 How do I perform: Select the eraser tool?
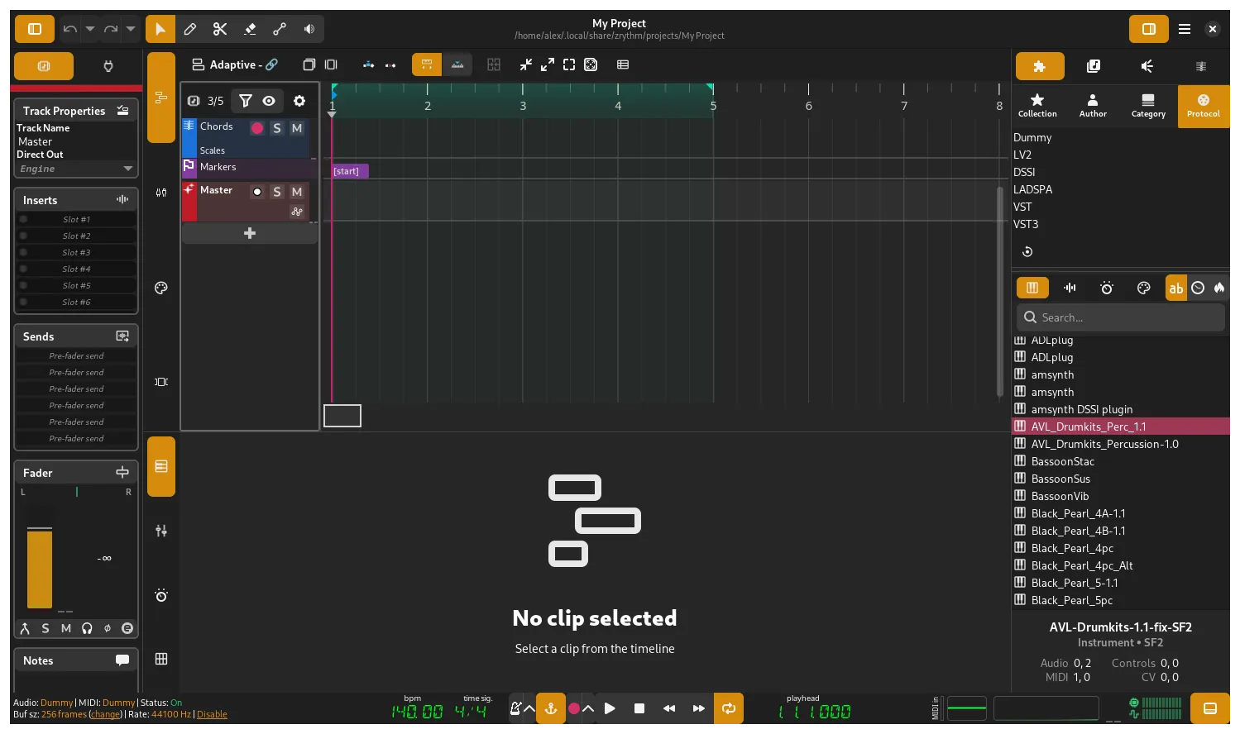[250, 29]
